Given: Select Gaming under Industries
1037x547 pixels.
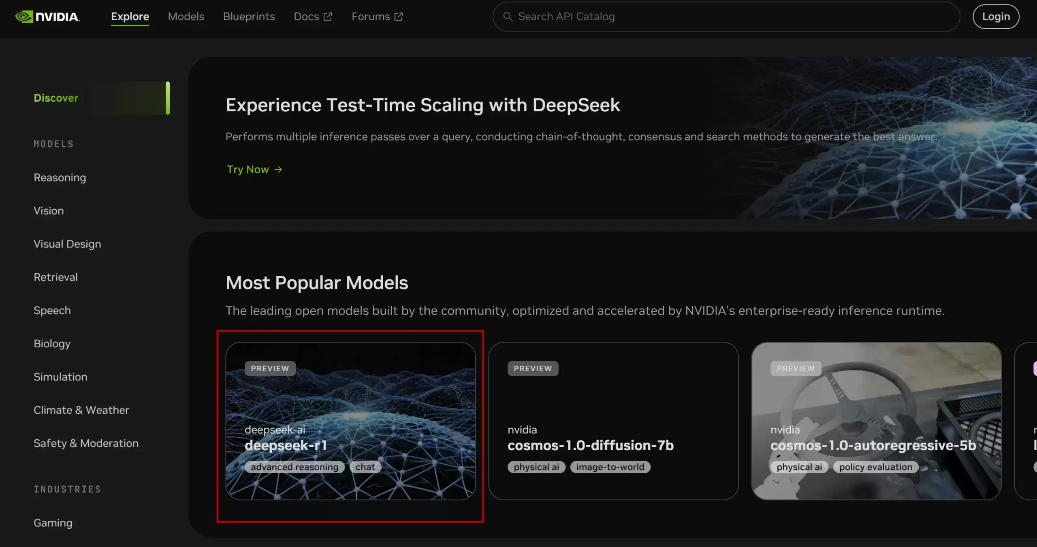Looking at the screenshot, I should (x=53, y=523).
